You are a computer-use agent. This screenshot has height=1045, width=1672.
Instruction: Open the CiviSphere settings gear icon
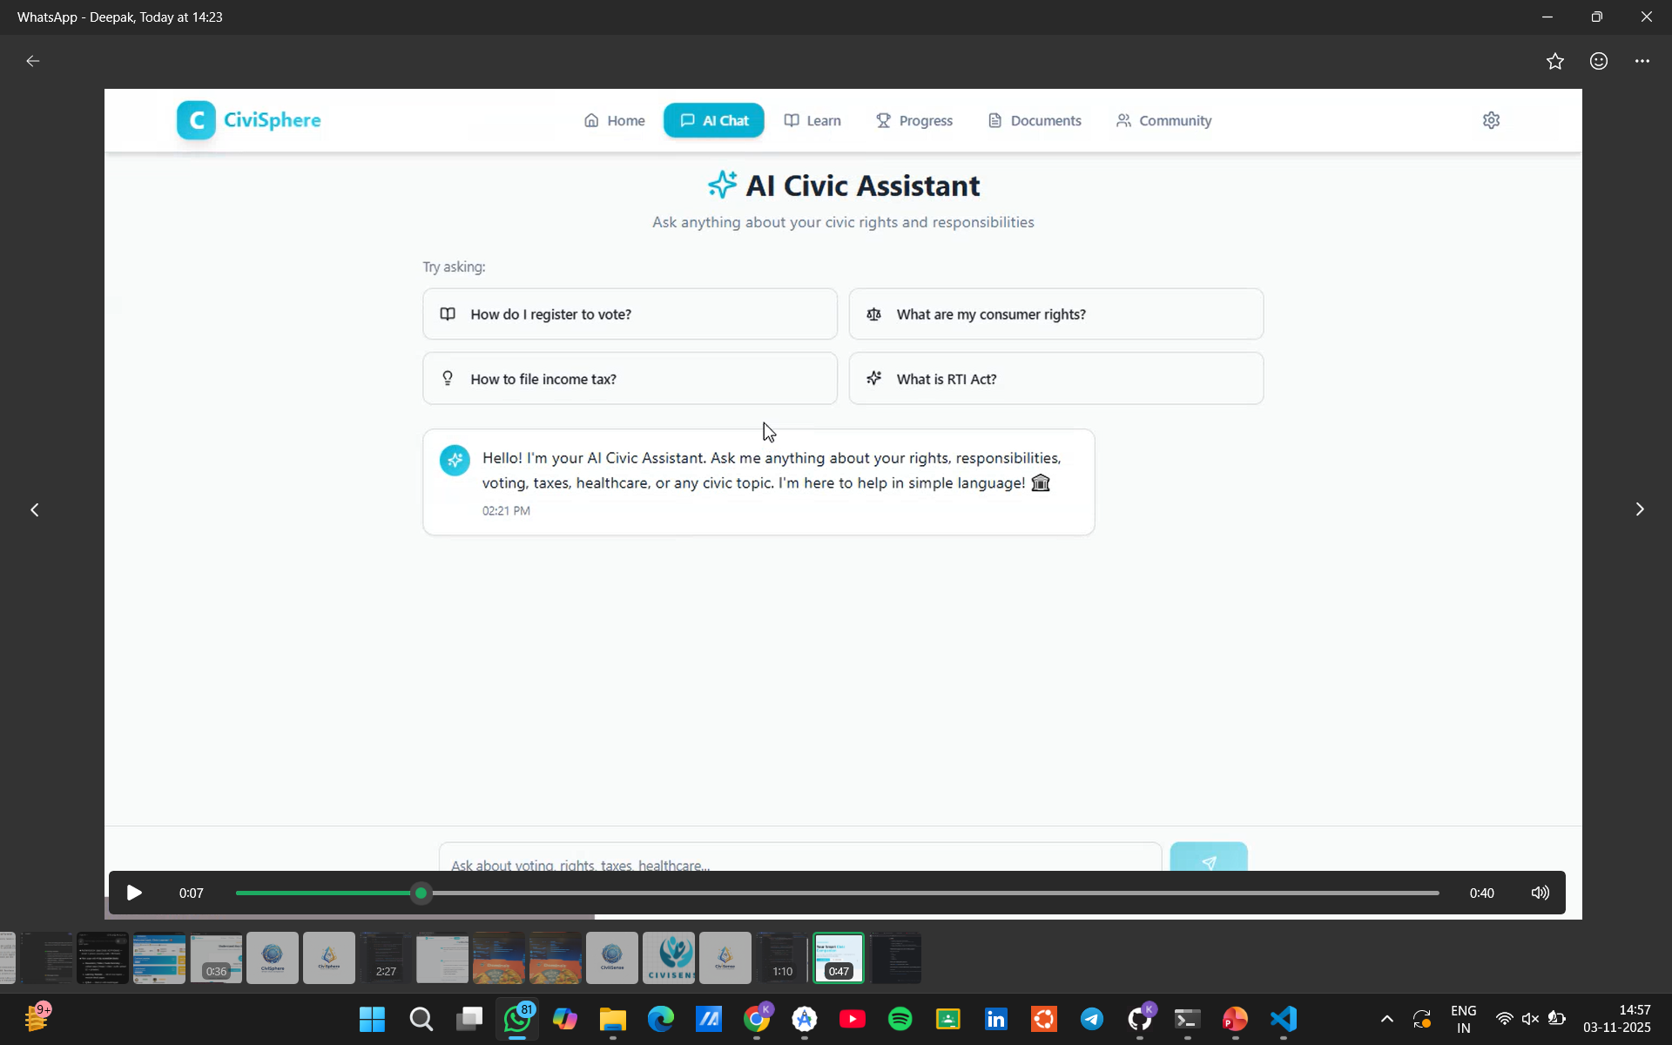coord(1491,120)
